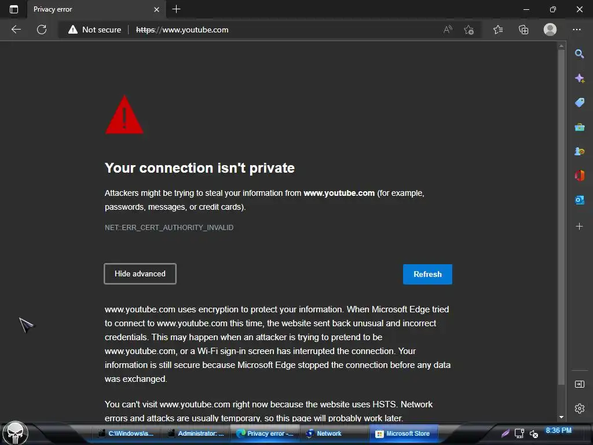Screen dimensions: 593x445
Task: Open a new tab with plus button
Action: [176, 9]
